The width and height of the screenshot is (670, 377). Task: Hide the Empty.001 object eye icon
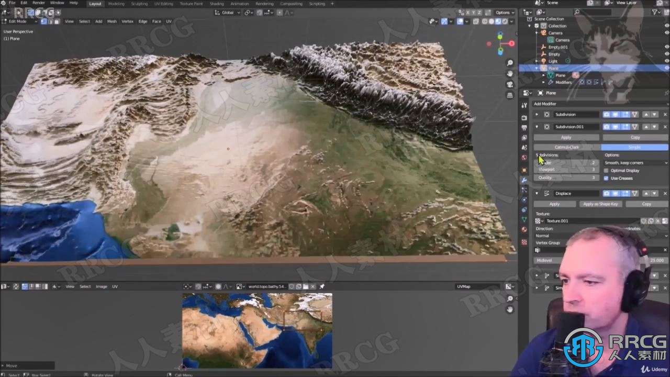pos(666,47)
